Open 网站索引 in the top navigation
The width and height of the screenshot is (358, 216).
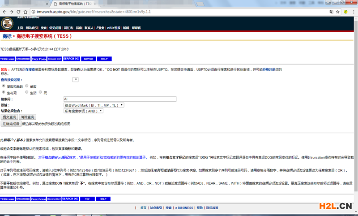click(x=32, y=28)
